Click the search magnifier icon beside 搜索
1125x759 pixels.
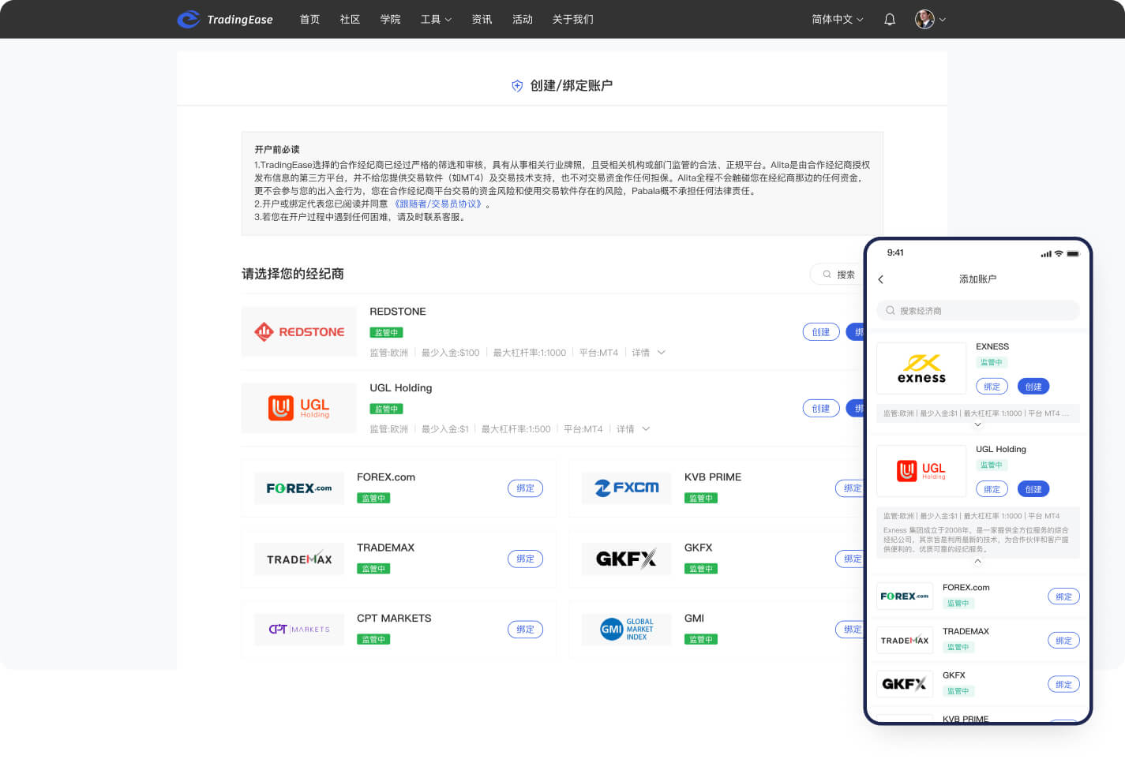tap(827, 275)
